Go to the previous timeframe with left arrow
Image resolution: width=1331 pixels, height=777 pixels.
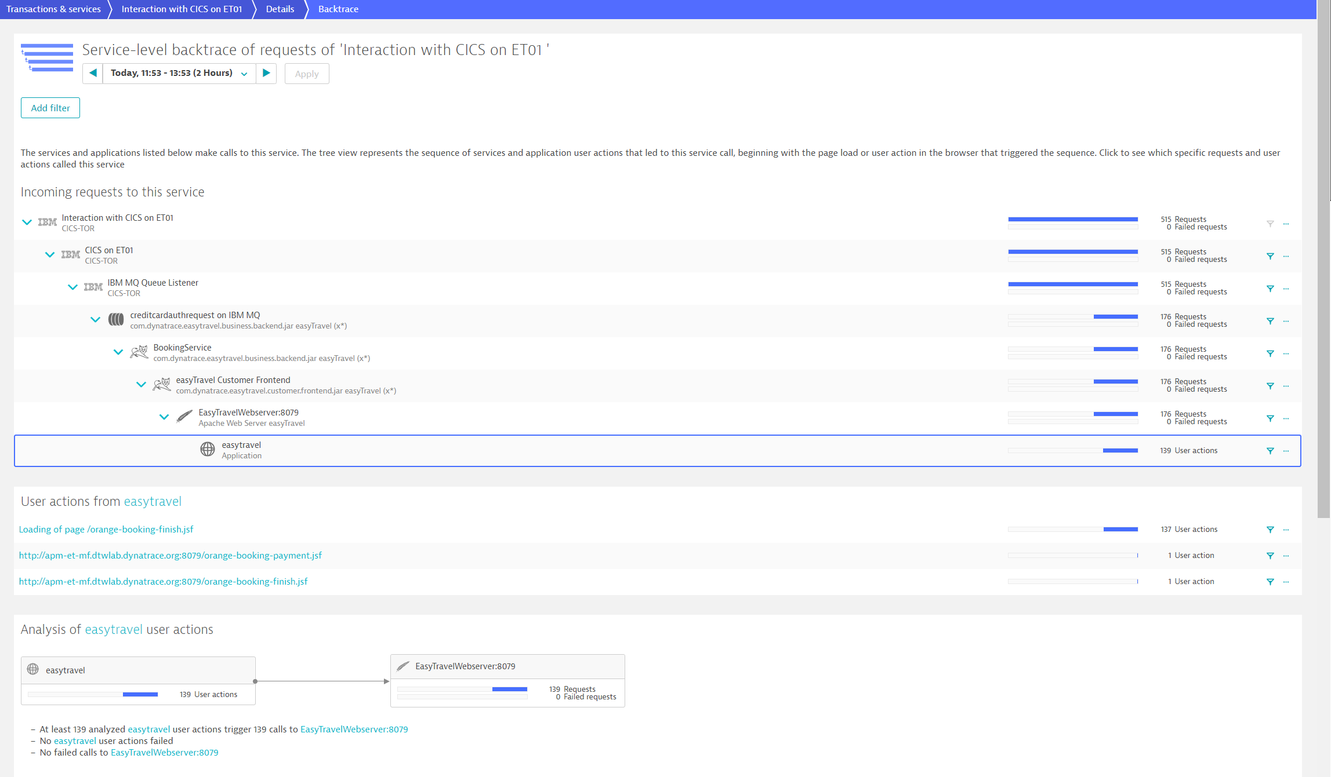pyautogui.click(x=93, y=73)
